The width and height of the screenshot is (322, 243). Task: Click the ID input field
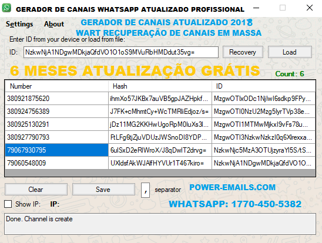pos(121,52)
